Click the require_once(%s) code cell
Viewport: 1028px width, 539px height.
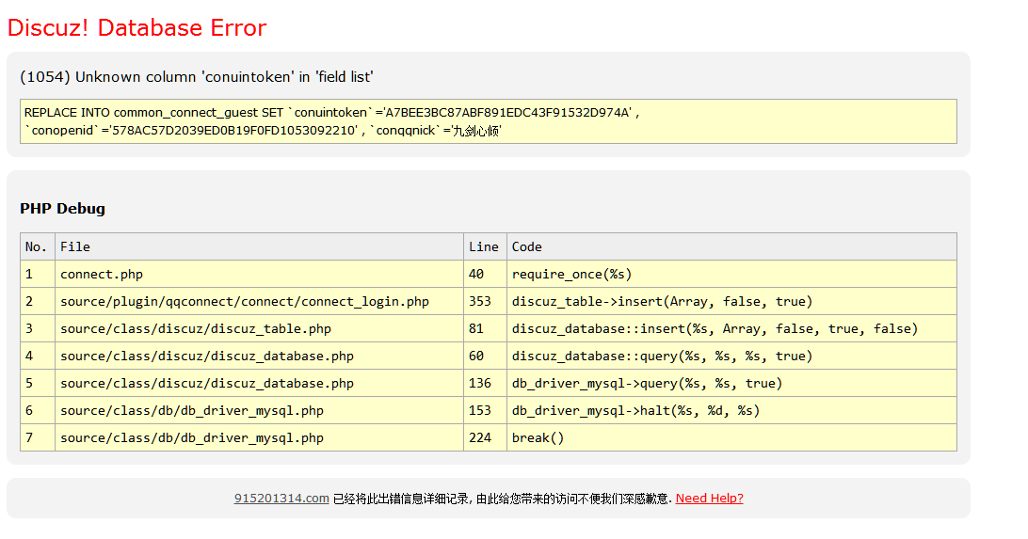[x=571, y=274]
